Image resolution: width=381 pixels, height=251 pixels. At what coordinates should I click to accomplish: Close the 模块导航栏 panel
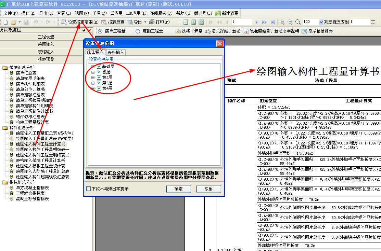(x=90, y=30)
